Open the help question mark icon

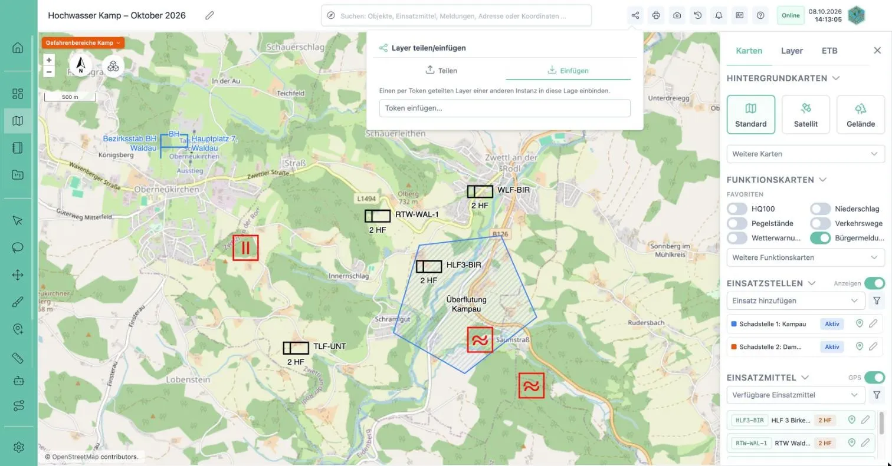[760, 16]
